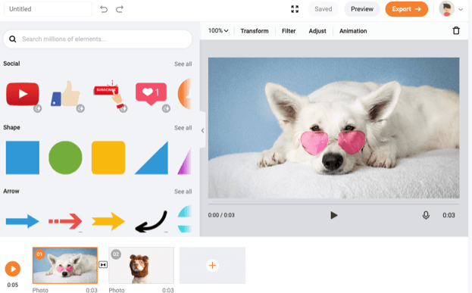This screenshot has width=472, height=293.
Task: Open the Filter menu
Action: (x=289, y=31)
